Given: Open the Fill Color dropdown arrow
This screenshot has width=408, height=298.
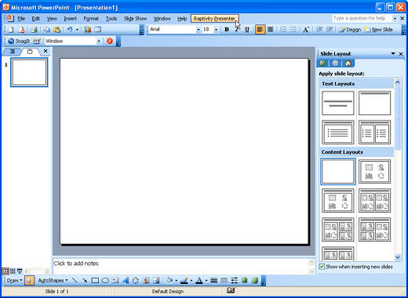Looking at the screenshot, I should point(176,281).
